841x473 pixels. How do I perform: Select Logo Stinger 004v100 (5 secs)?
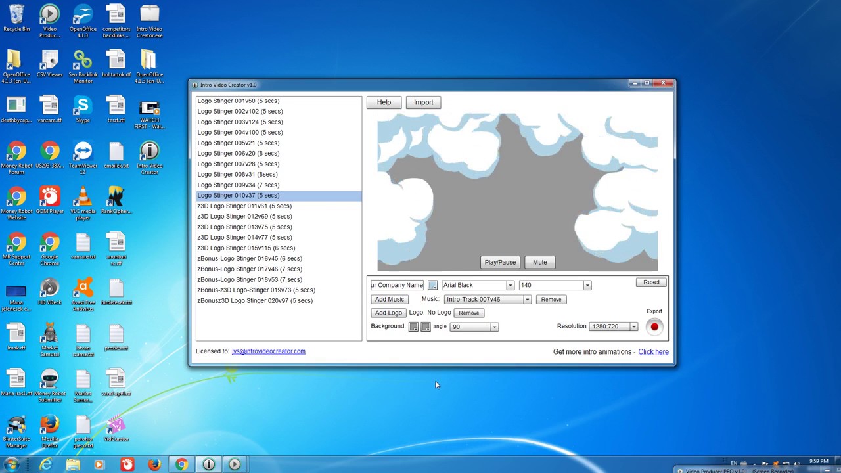coord(279,133)
